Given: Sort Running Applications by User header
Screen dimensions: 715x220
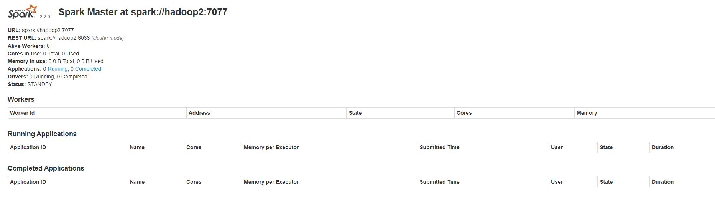Looking at the screenshot, I should (x=557, y=147).
